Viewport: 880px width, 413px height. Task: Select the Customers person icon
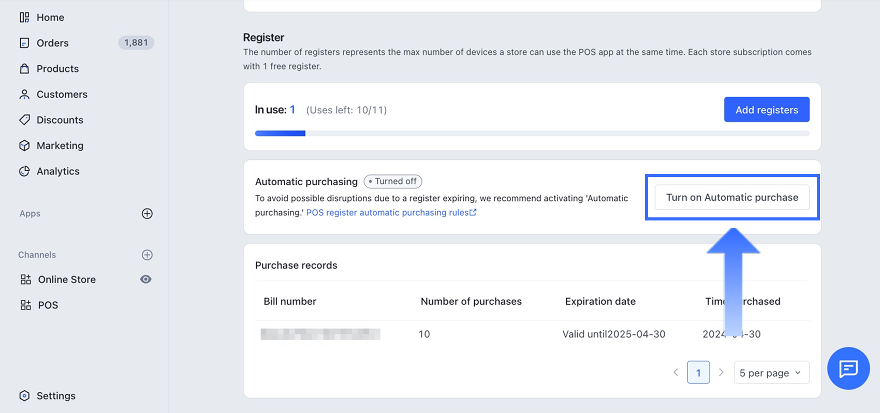24,94
